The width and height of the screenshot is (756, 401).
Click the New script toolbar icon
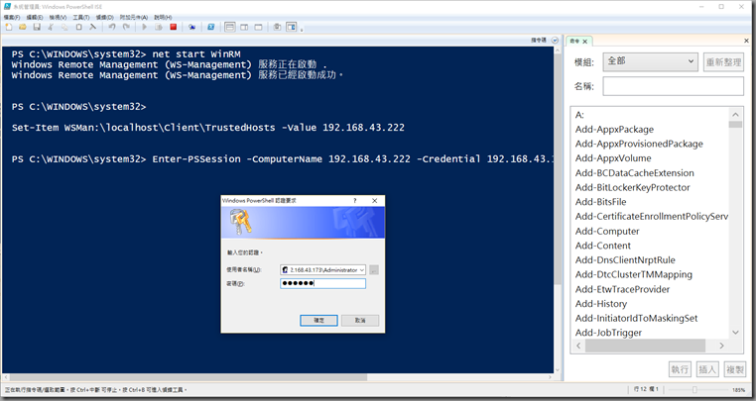[9, 27]
